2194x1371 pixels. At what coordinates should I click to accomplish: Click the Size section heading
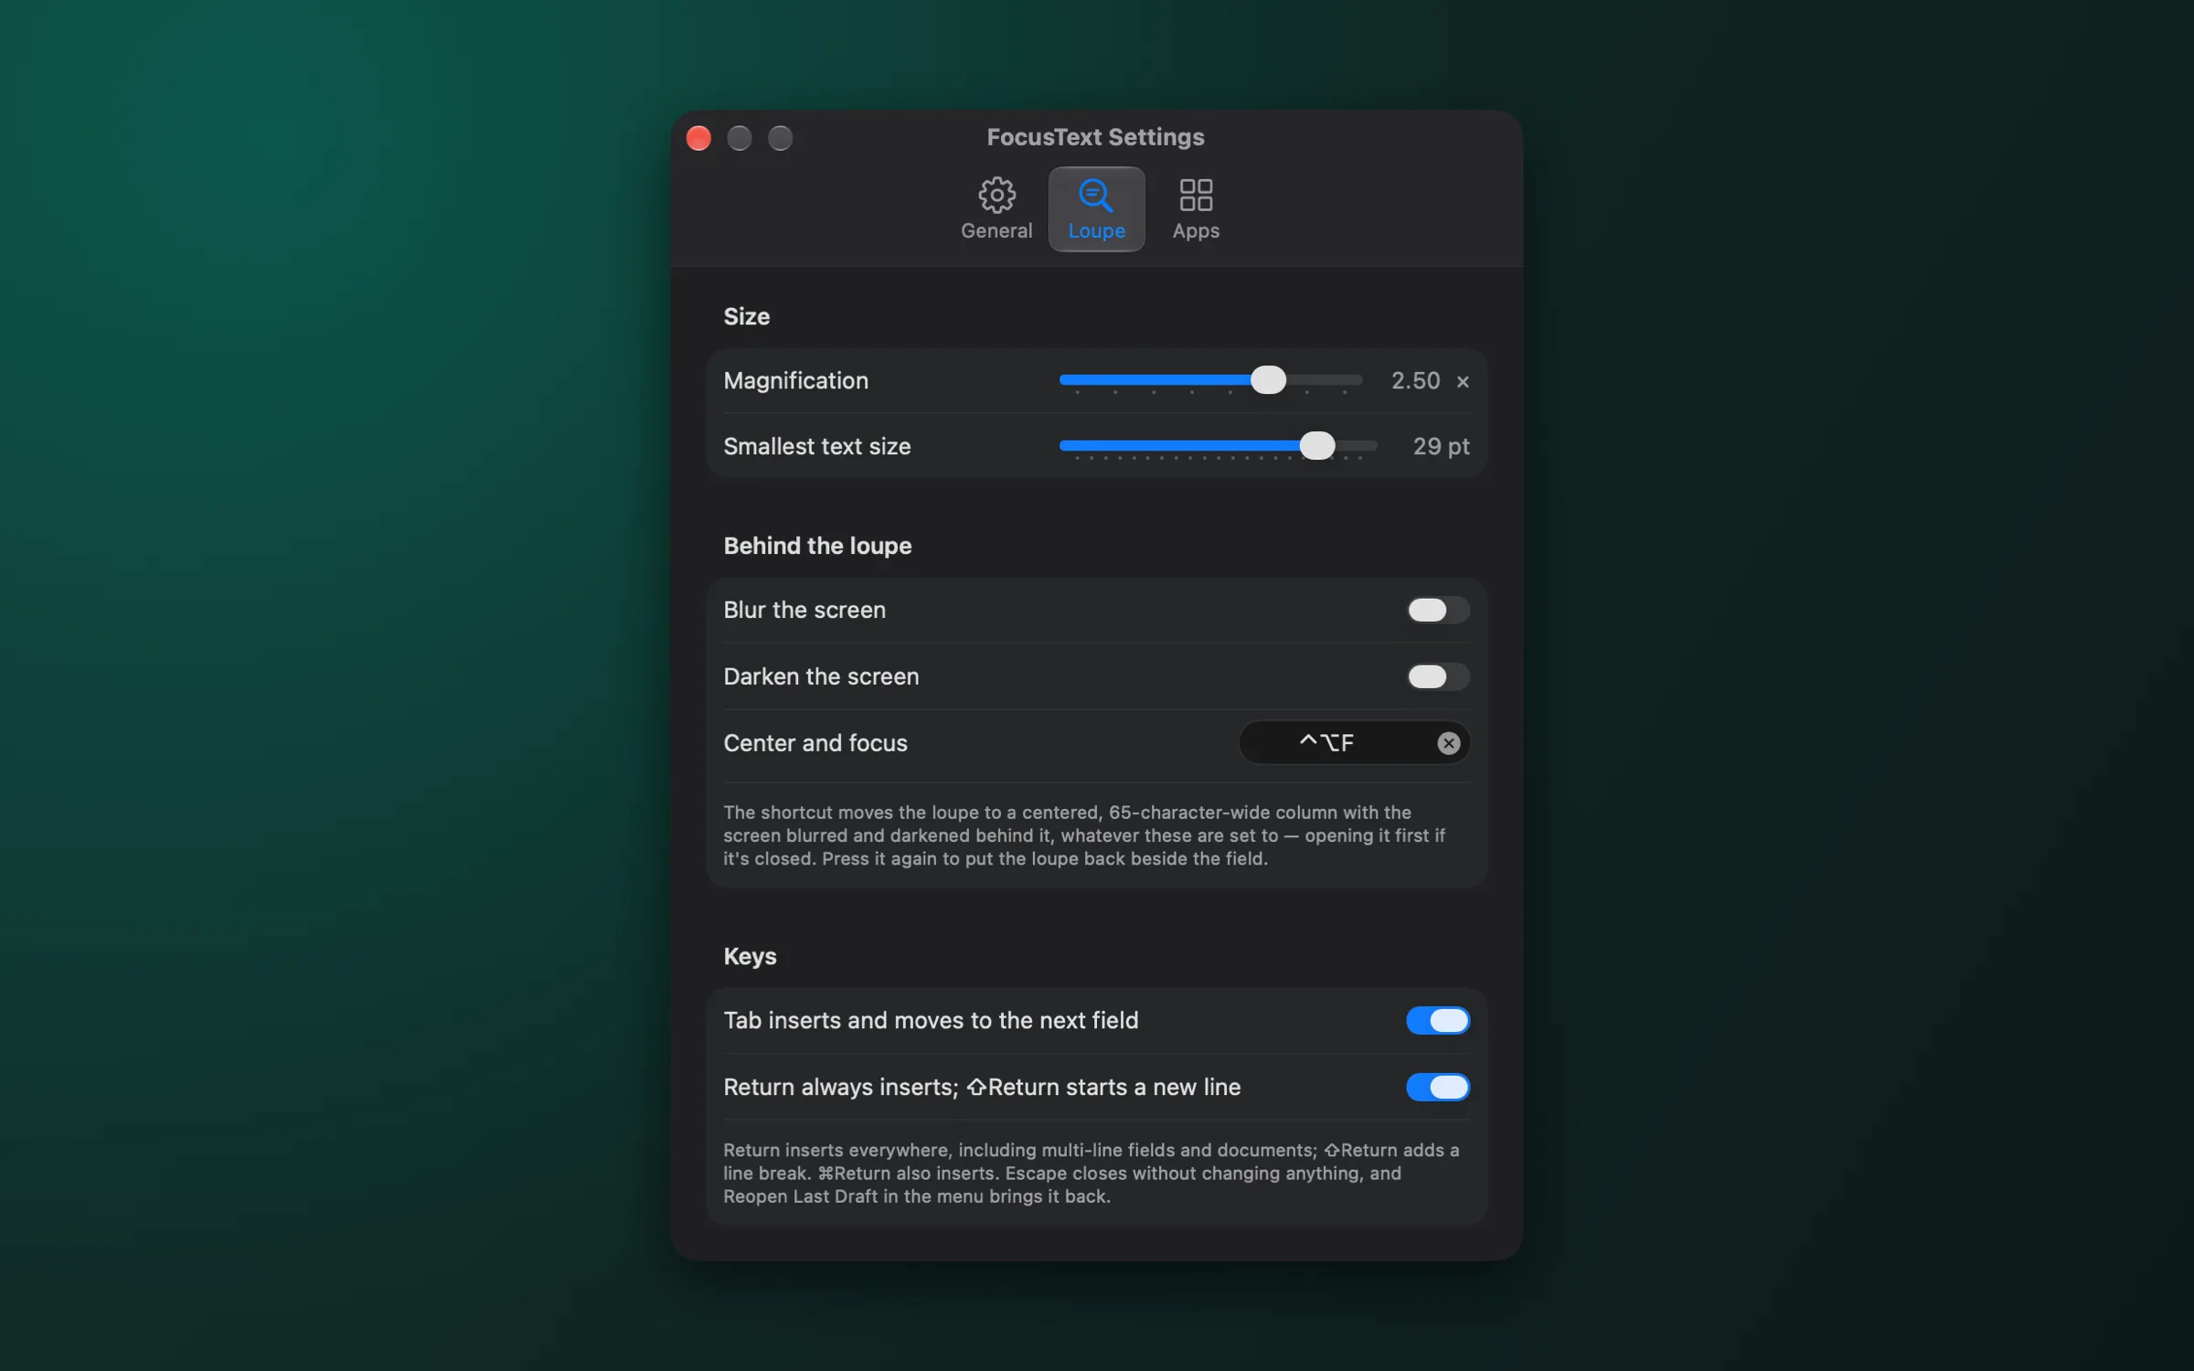[746, 316]
